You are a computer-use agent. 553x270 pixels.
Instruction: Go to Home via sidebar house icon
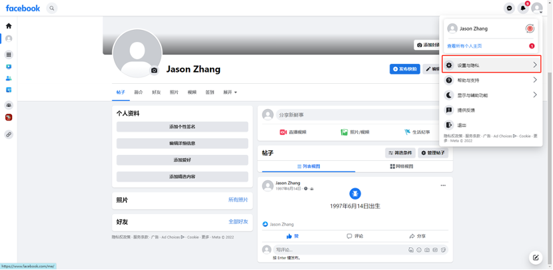(x=9, y=26)
